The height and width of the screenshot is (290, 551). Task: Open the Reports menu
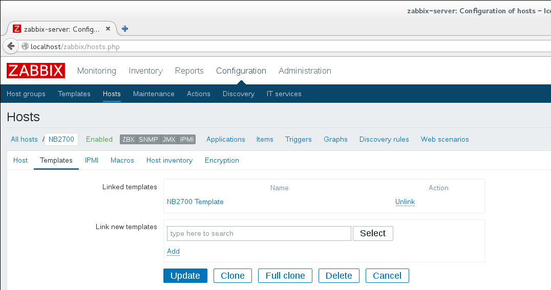pyautogui.click(x=189, y=71)
